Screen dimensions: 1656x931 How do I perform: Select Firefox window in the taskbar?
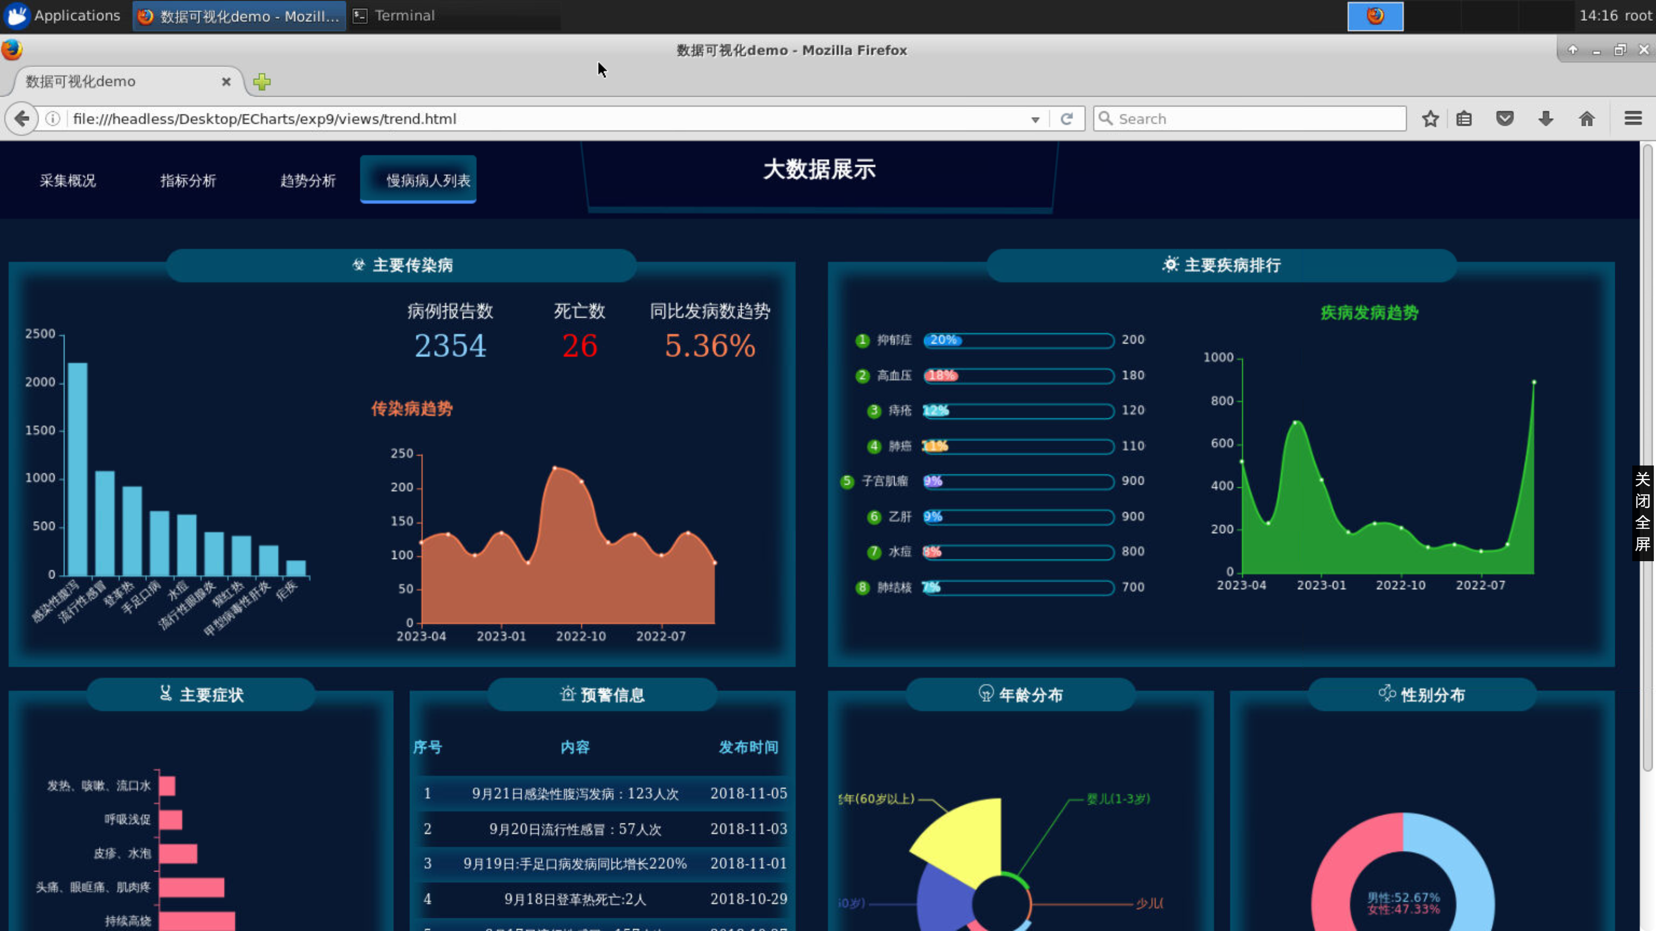tap(239, 16)
